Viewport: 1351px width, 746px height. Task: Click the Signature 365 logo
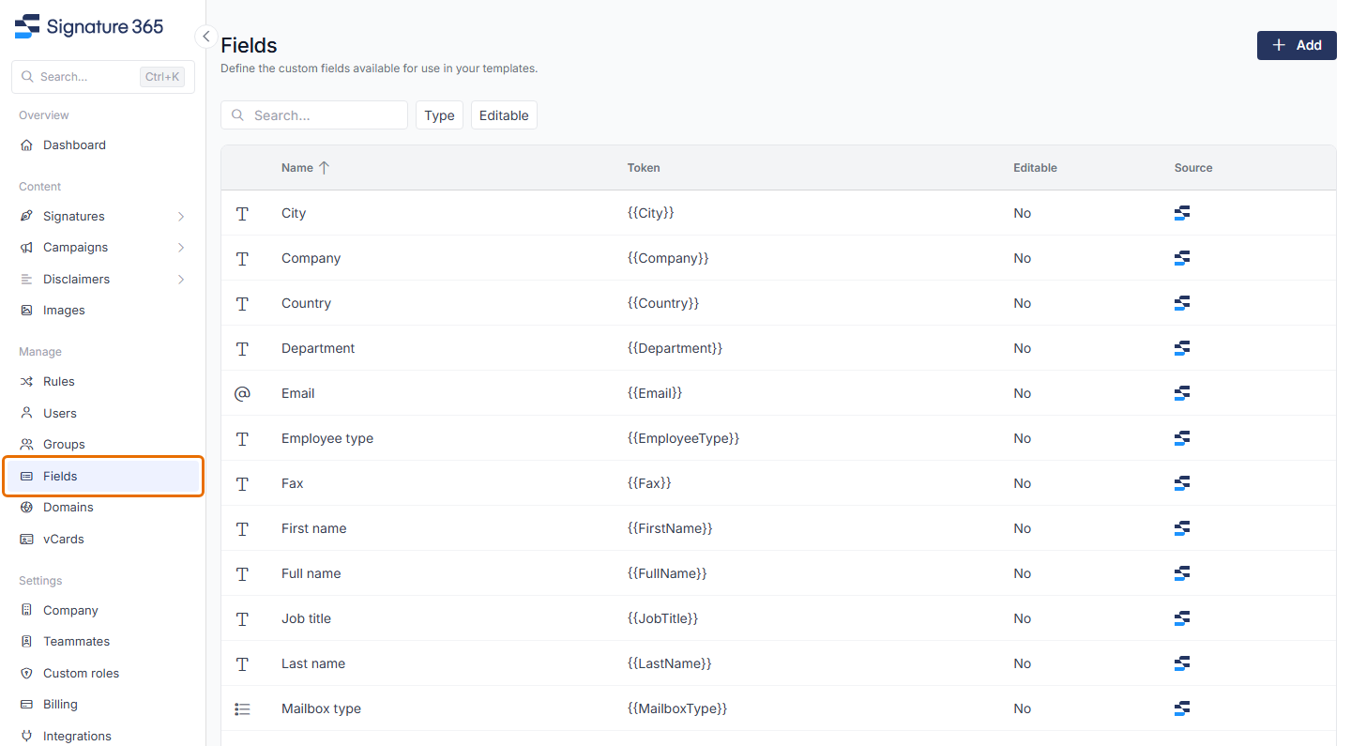pos(89,26)
